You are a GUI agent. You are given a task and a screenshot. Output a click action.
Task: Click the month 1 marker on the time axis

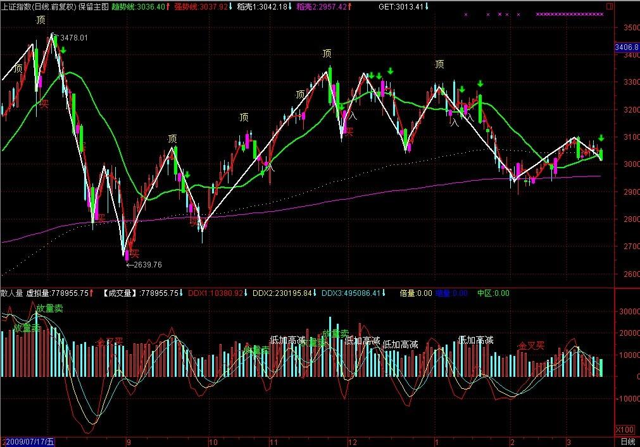pos(437,442)
